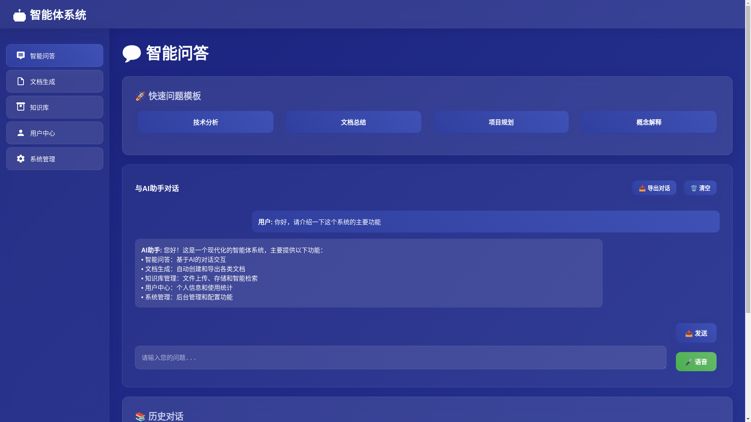Select the 文档总结 quick template
This screenshot has height=422, width=751.
354,122
